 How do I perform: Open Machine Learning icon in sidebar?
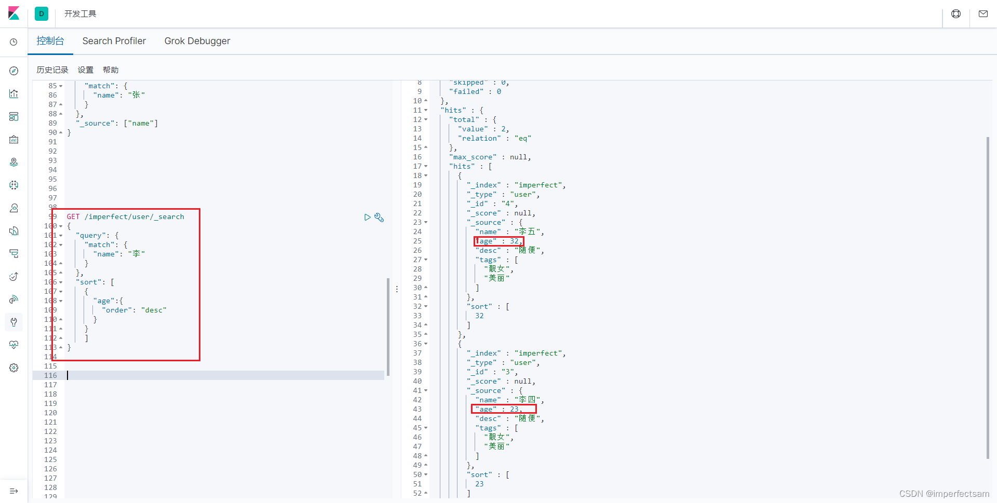[x=14, y=185]
